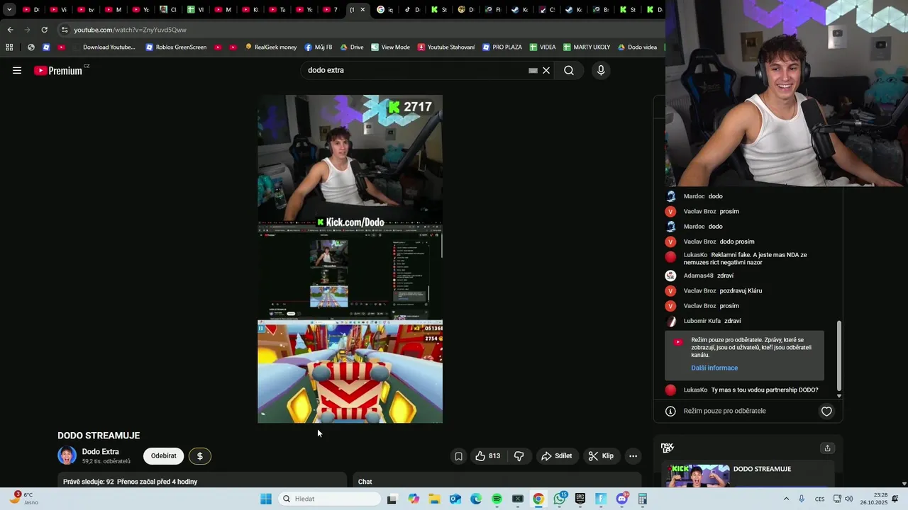Open RealGeek money bookmark
This screenshot has width=908, height=510.
pos(271,47)
